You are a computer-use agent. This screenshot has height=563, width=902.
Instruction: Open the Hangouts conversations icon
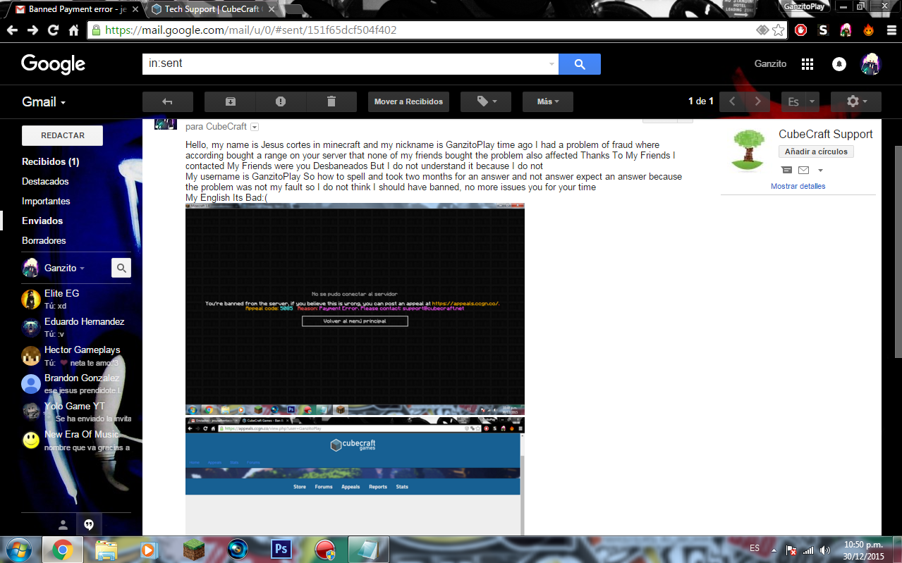click(89, 524)
